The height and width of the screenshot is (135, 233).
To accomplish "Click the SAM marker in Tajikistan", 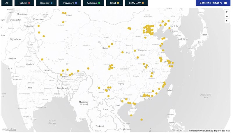I will (38, 26).
